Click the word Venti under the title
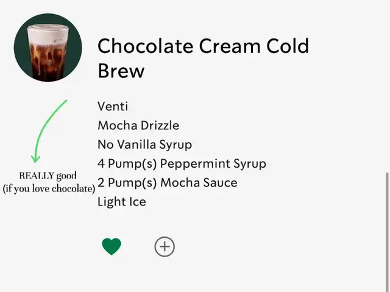The height and width of the screenshot is (292, 390). tap(113, 107)
